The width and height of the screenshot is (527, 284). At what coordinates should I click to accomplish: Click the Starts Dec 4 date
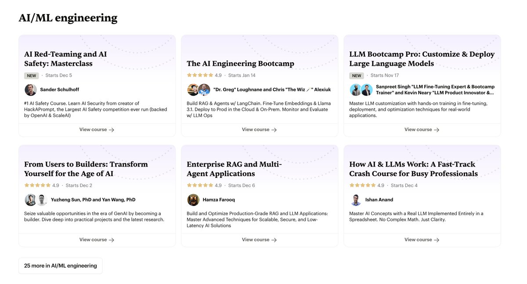[404, 185]
